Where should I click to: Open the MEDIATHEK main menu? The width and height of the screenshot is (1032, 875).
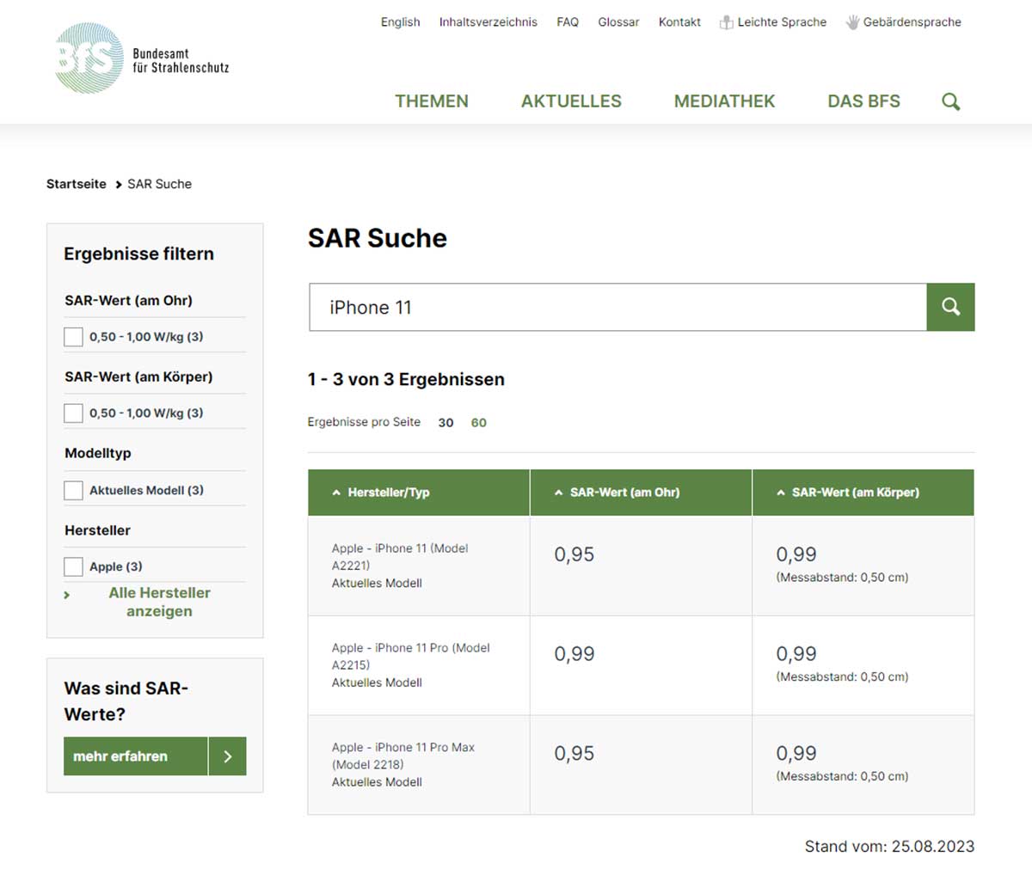pyautogui.click(x=724, y=101)
